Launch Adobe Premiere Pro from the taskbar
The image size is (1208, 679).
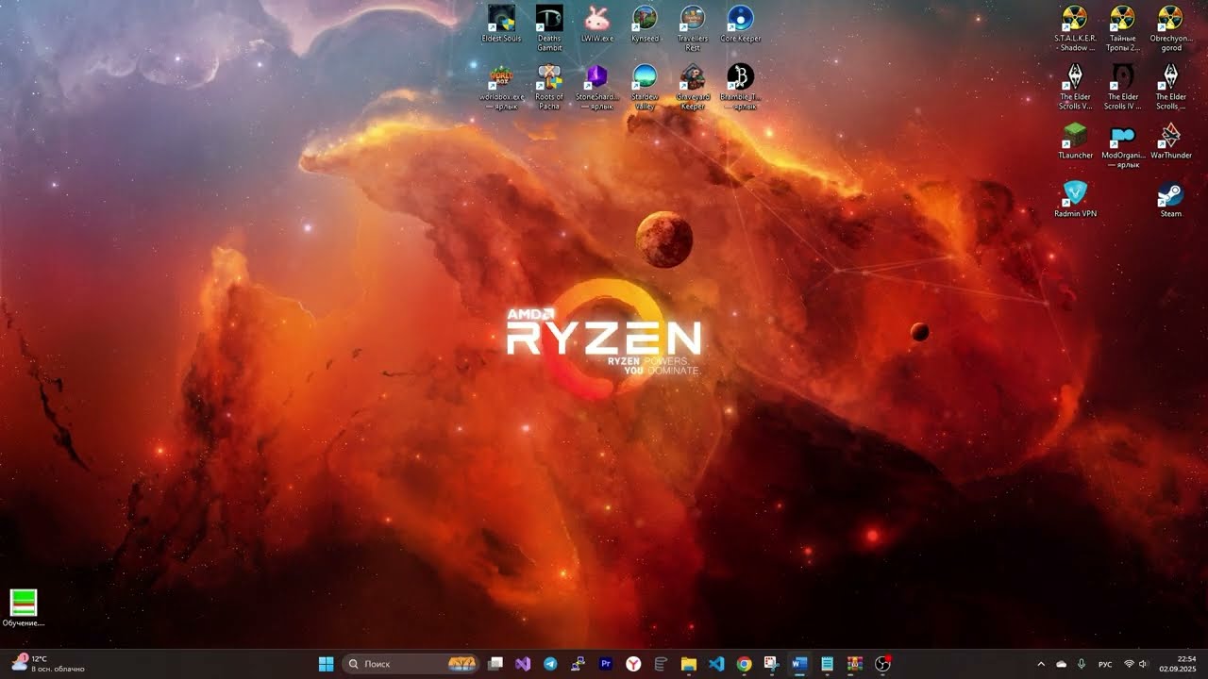point(606,664)
